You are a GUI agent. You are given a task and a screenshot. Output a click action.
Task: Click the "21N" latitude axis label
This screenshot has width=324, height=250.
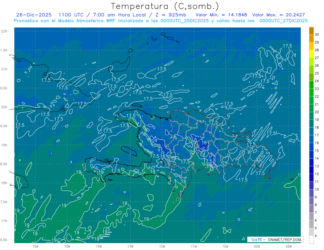pyautogui.click(x=5, y=69)
